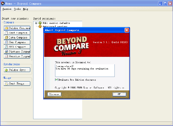The height and width of the screenshot is (126, 173).
Task: Close the About Beyond Compare dialog
Action: click(127, 30)
